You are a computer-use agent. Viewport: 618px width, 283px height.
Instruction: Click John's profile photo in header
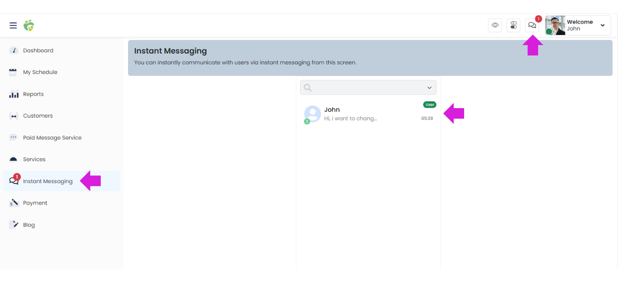[555, 25]
